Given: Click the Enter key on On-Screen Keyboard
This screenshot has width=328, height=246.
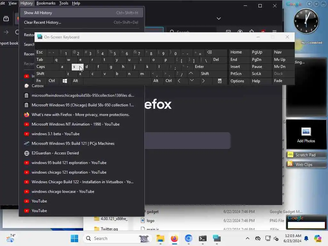Looking at the screenshot, I should [x=210, y=67].
